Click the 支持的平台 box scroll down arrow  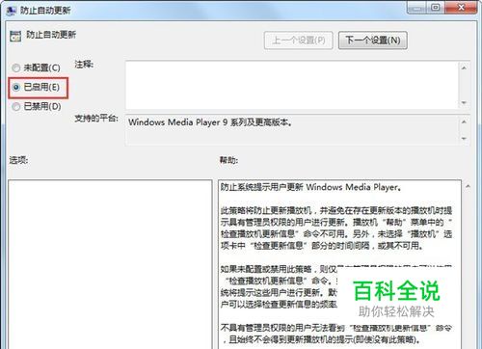pos(464,138)
